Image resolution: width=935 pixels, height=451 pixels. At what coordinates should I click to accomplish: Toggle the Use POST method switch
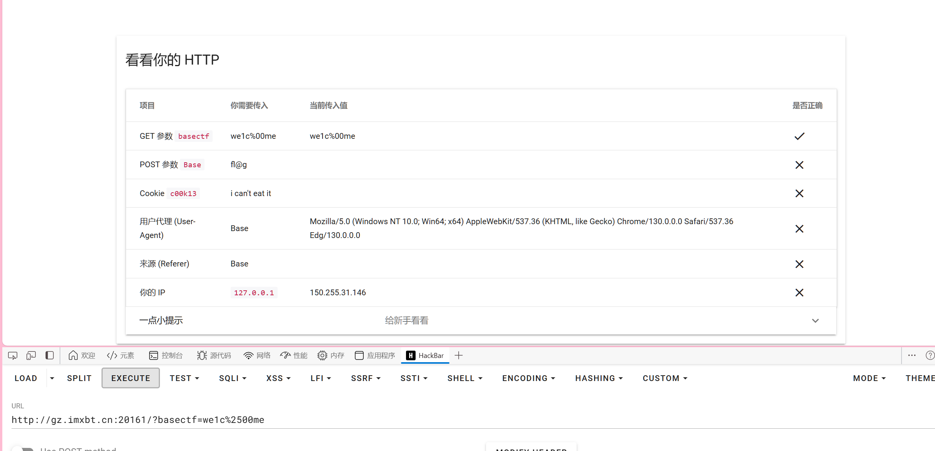coord(22,448)
